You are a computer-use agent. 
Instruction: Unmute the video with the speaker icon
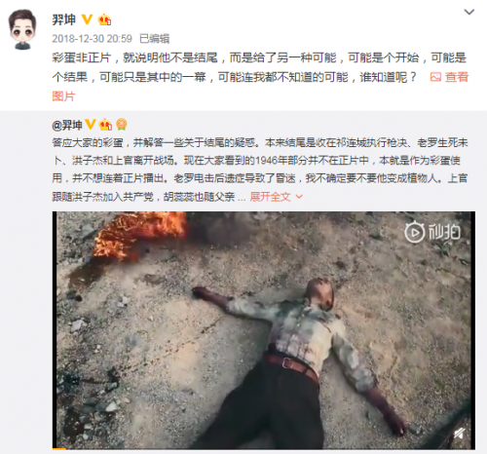(460, 435)
